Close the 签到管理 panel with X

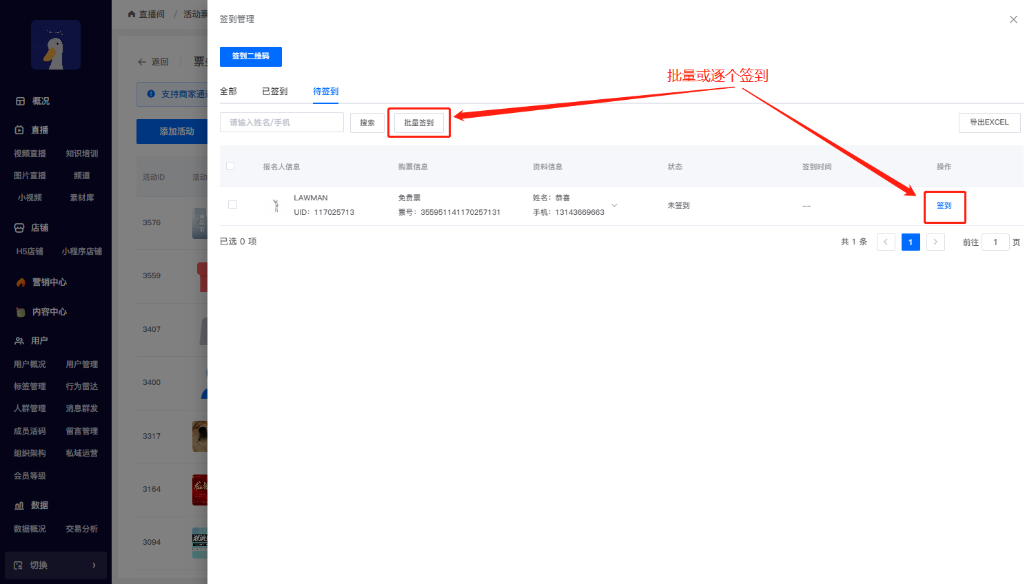pyautogui.click(x=1013, y=19)
